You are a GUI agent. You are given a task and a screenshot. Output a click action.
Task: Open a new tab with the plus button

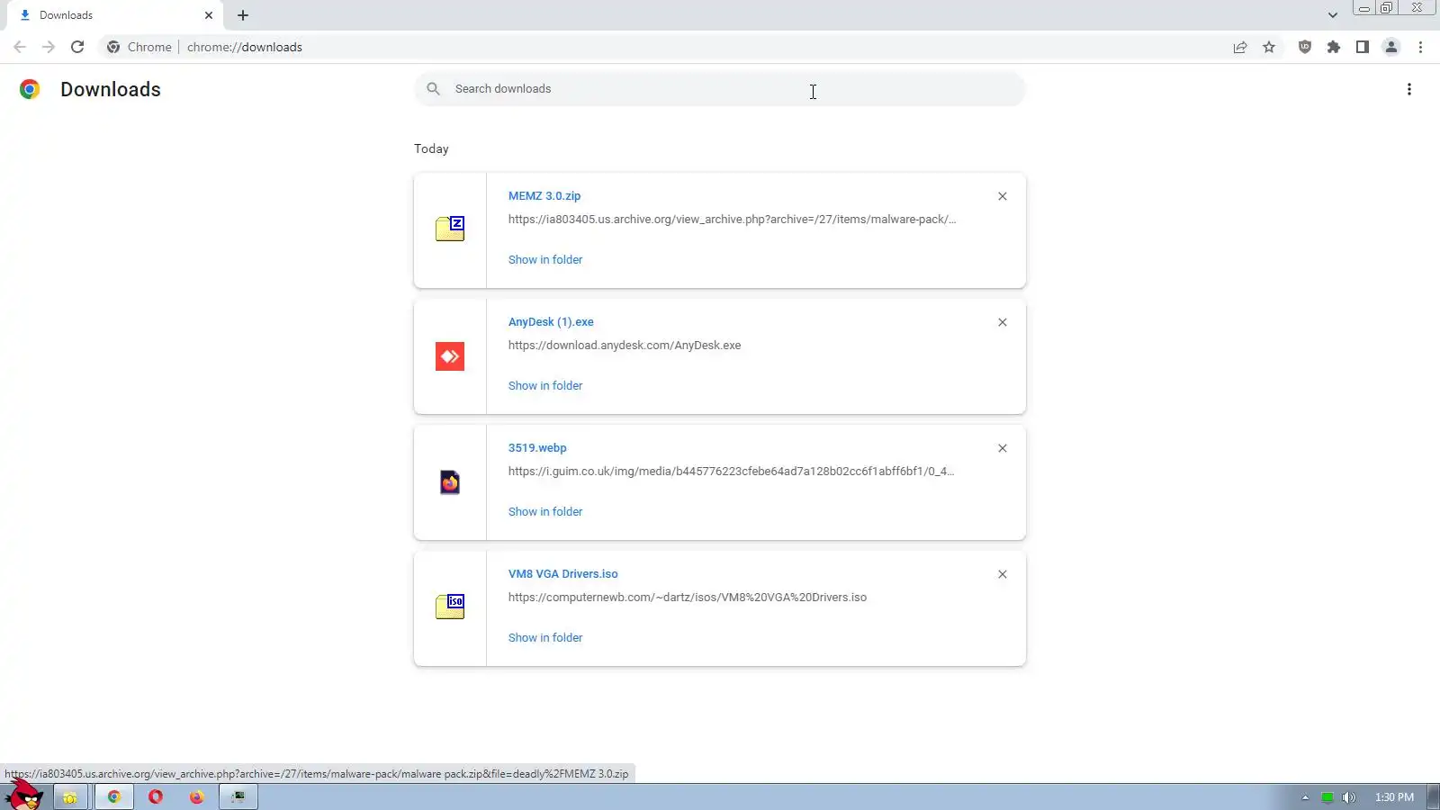(243, 15)
